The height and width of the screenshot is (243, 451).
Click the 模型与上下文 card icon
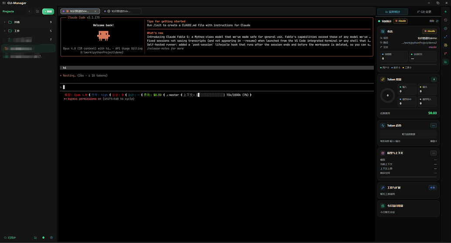(383, 153)
